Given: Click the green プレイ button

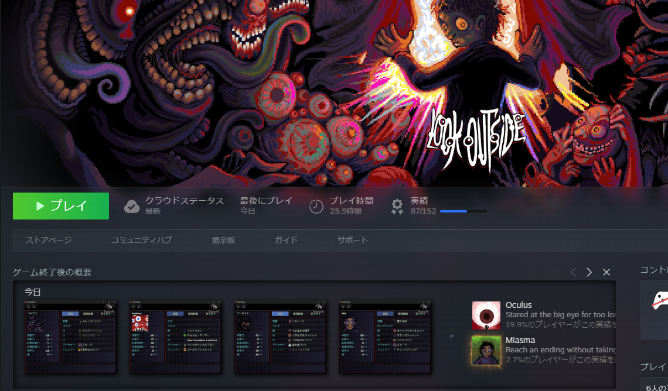Looking at the screenshot, I should pos(61,206).
